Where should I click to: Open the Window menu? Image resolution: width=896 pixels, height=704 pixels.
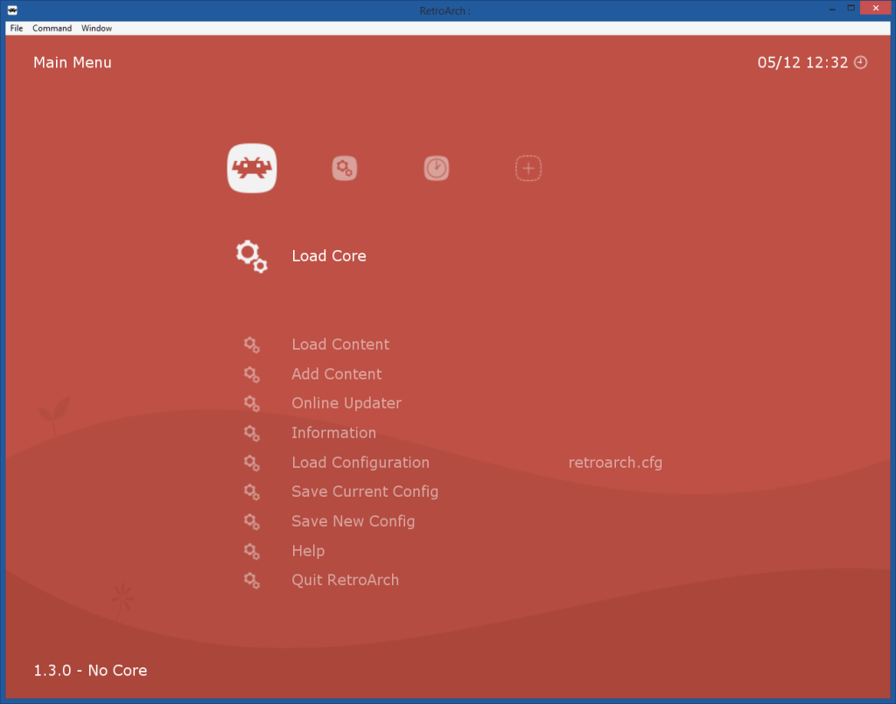pyautogui.click(x=96, y=28)
